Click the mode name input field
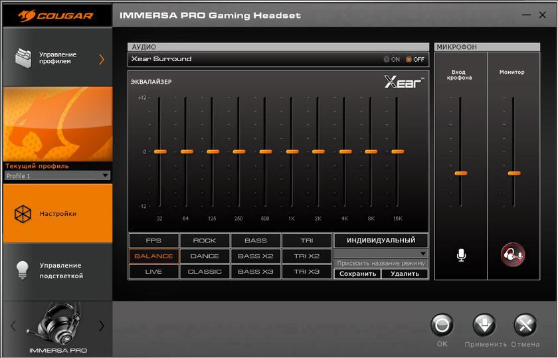 point(381,264)
